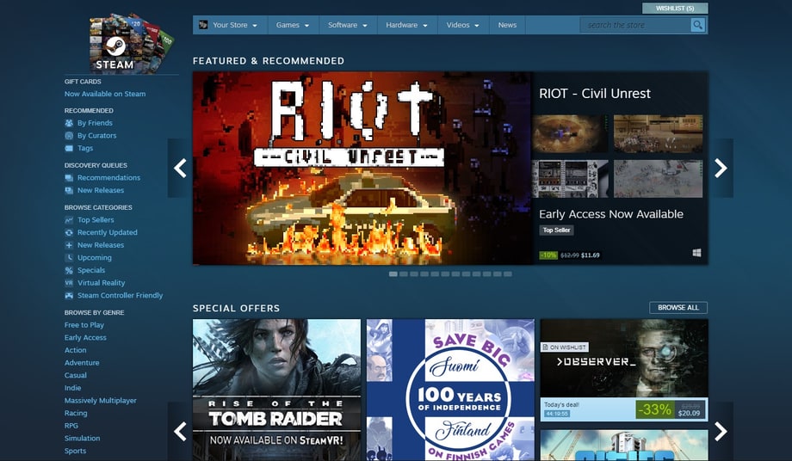Click the By Curators icon
The width and height of the screenshot is (792, 461).
pos(69,136)
